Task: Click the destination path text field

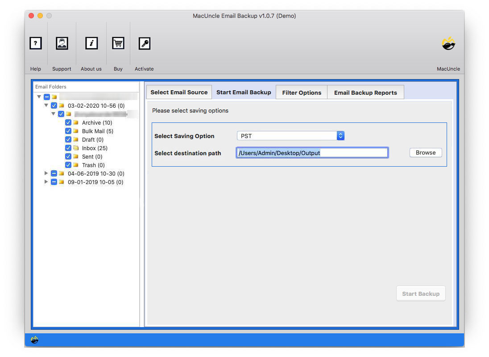Action: [312, 153]
